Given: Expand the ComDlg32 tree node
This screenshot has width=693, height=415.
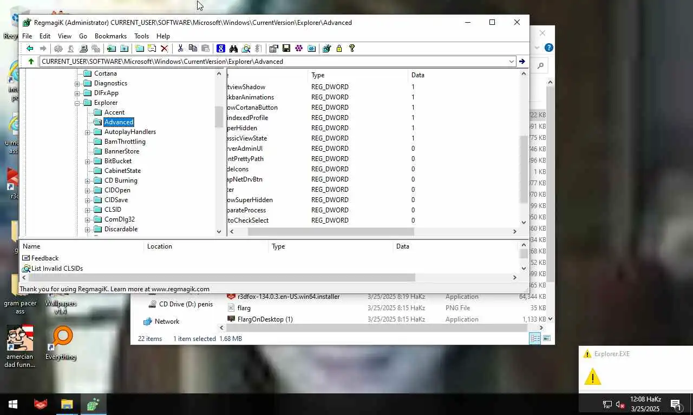Looking at the screenshot, I should 88,219.
